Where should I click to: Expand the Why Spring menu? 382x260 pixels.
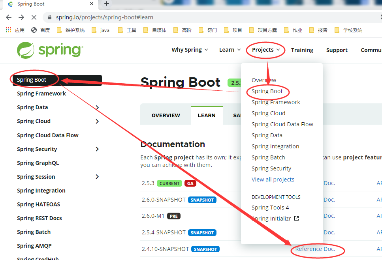click(190, 50)
